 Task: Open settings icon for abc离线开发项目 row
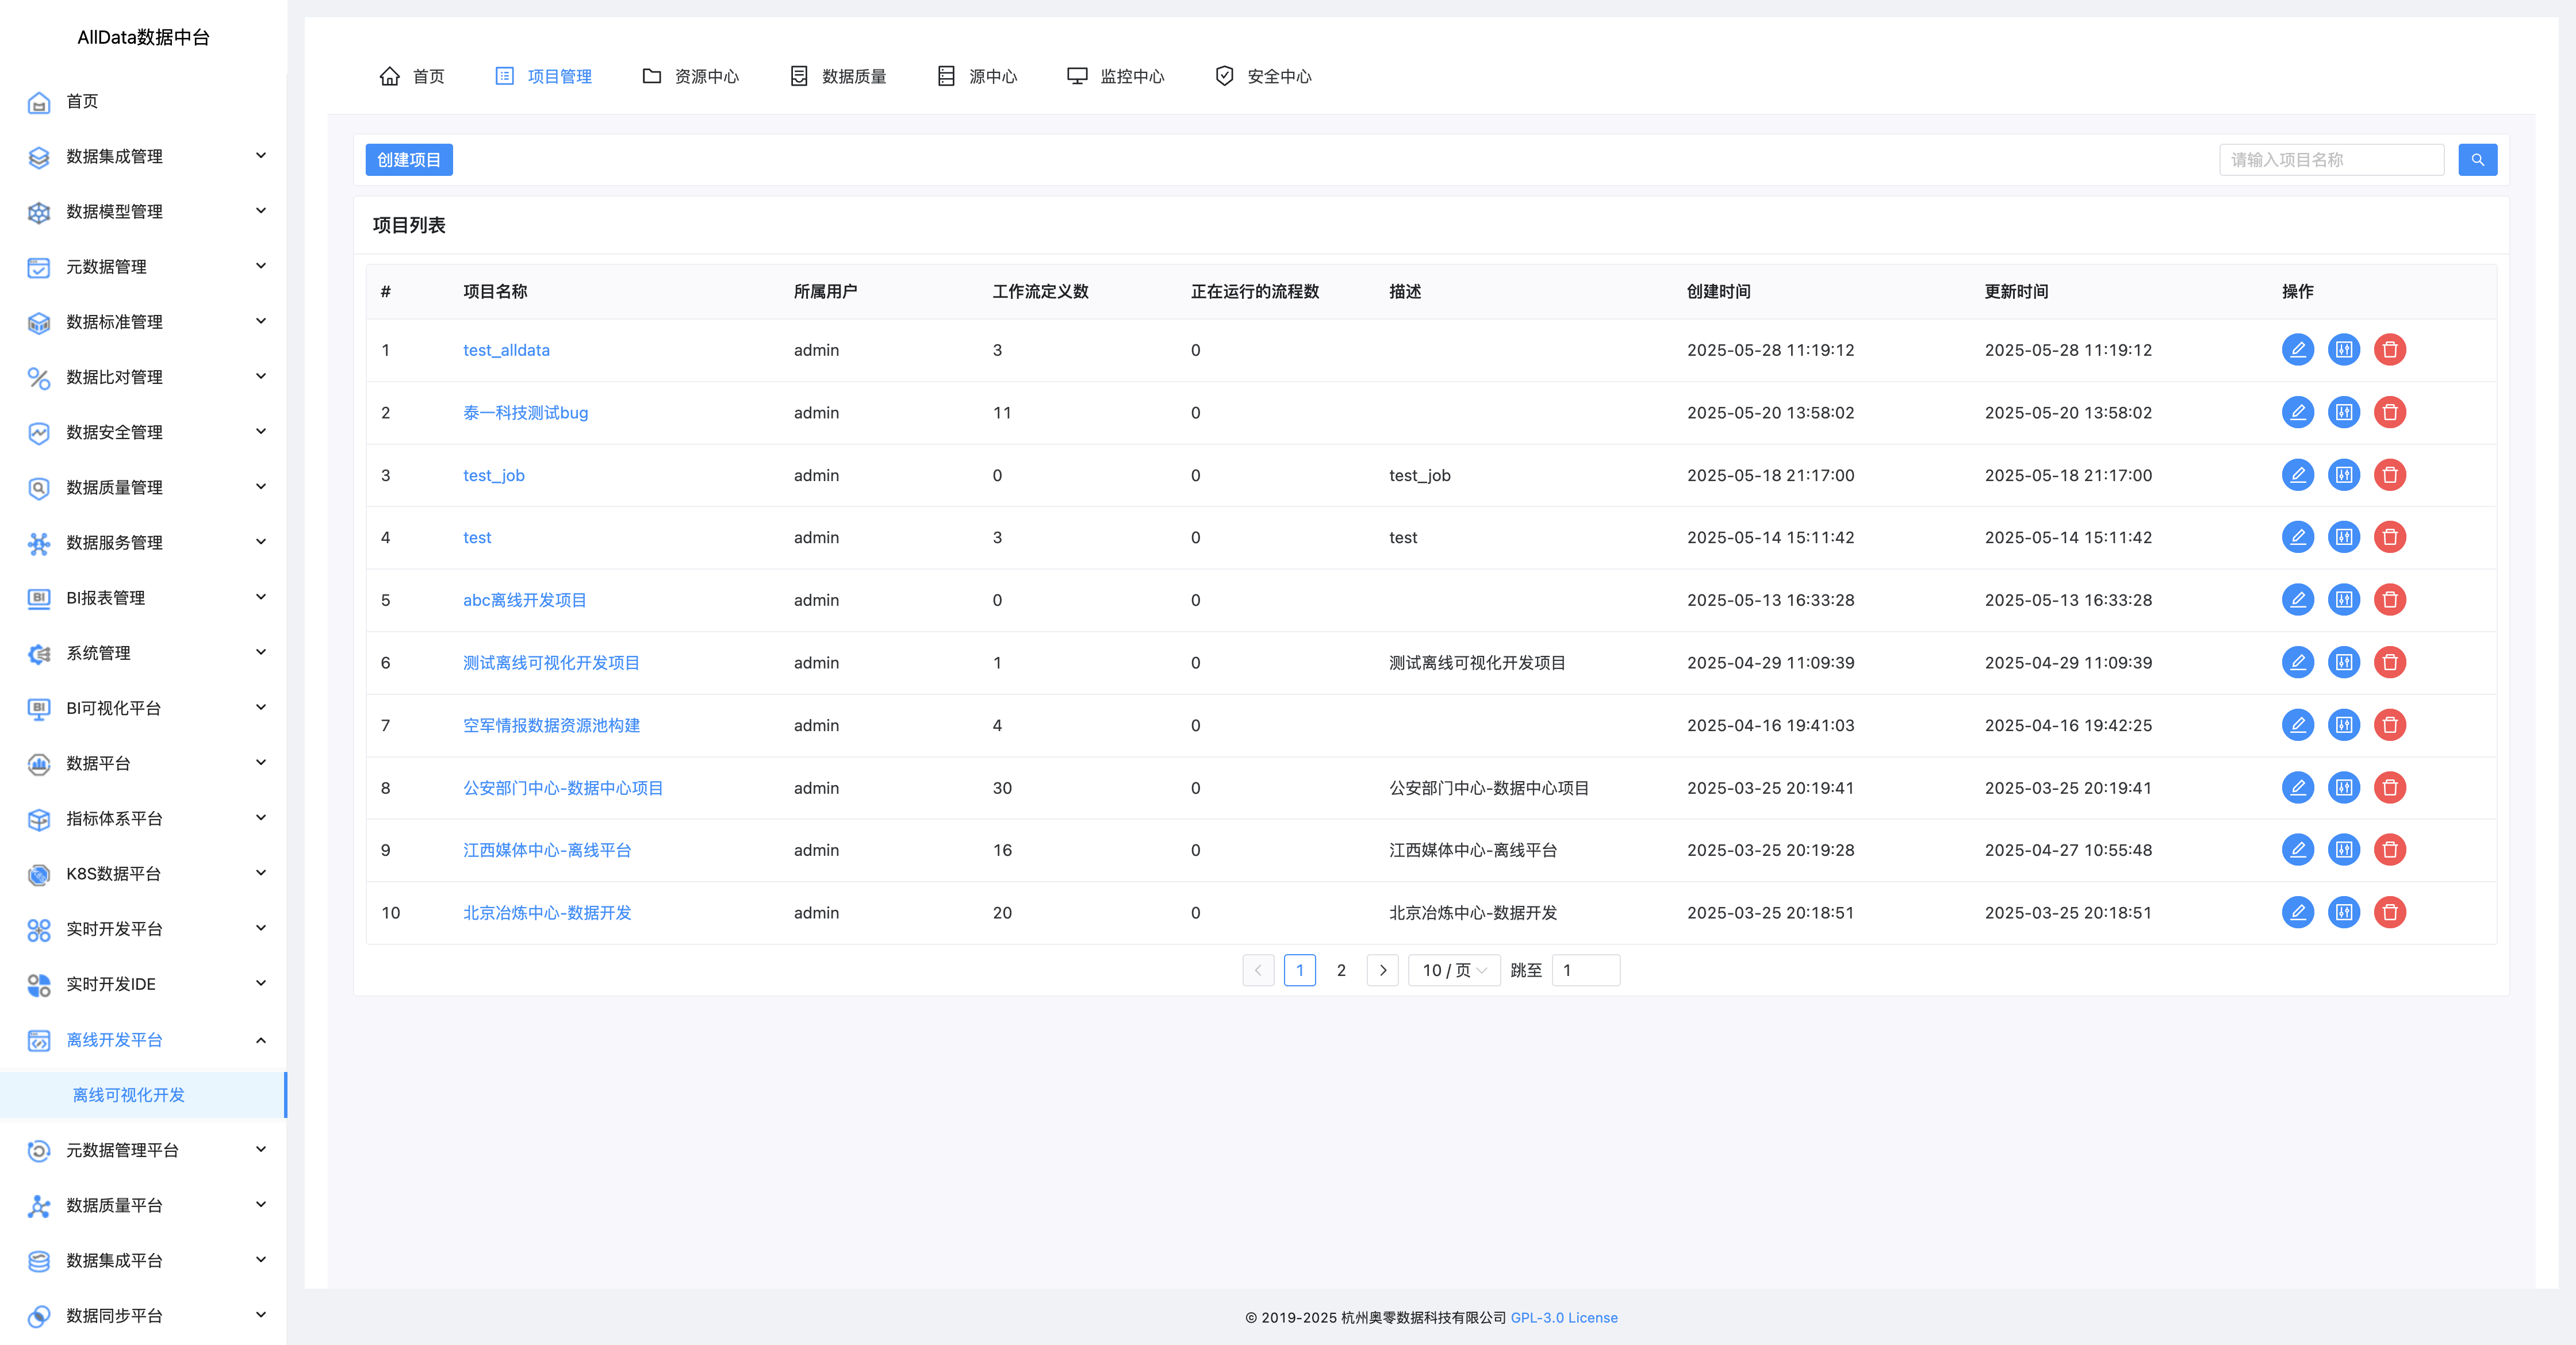pos(2343,600)
